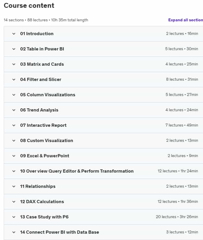Click the chevron icon beside 12 DAX Calculations

coord(14,202)
